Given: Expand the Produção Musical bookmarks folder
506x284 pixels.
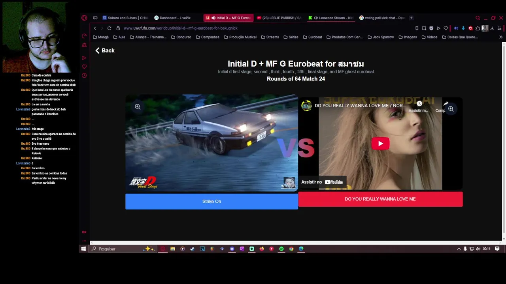Looking at the screenshot, I should pos(240,37).
